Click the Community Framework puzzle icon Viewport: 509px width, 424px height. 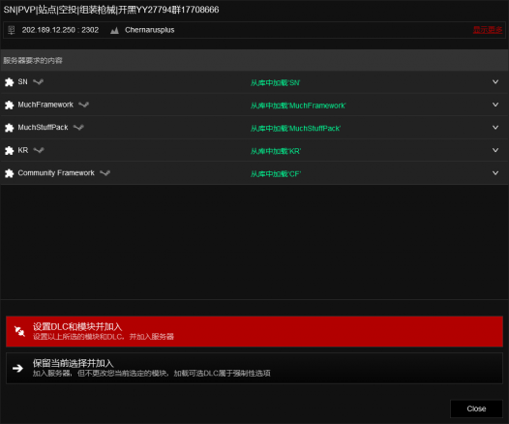click(x=9, y=173)
